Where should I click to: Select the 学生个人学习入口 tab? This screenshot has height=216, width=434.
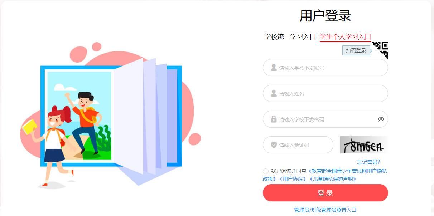point(345,36)
